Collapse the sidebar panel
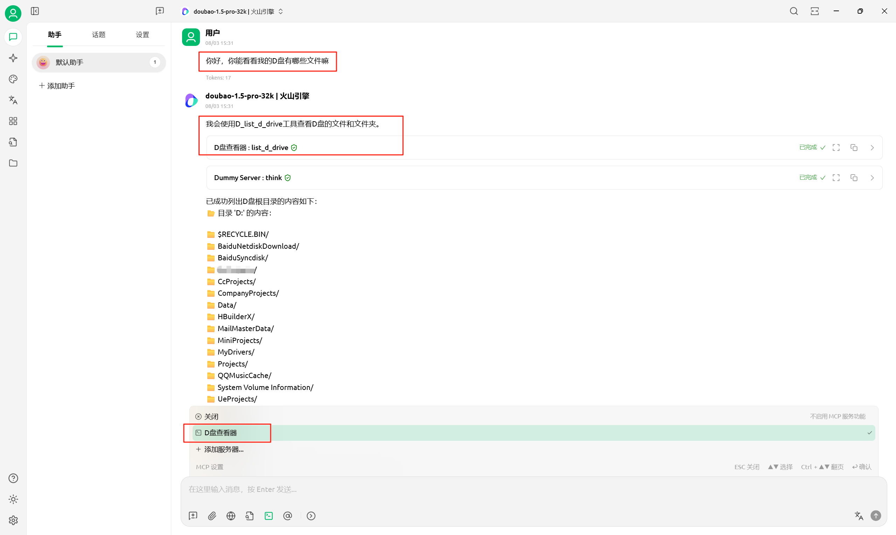Screen dimensions: 896x535 point(35,11)
